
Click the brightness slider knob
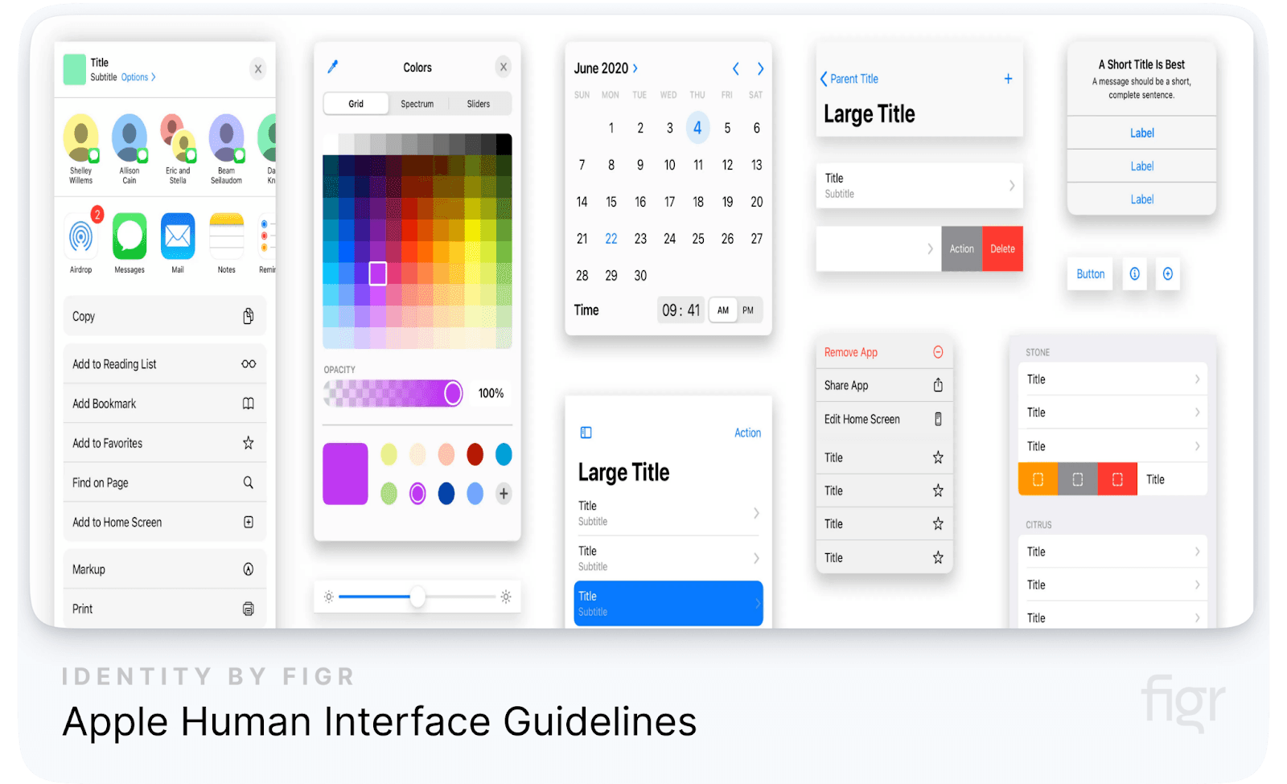[417, 597]
